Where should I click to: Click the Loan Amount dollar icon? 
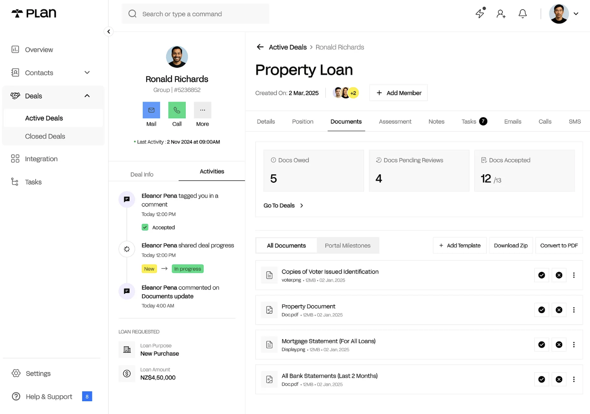coord(127,374)
